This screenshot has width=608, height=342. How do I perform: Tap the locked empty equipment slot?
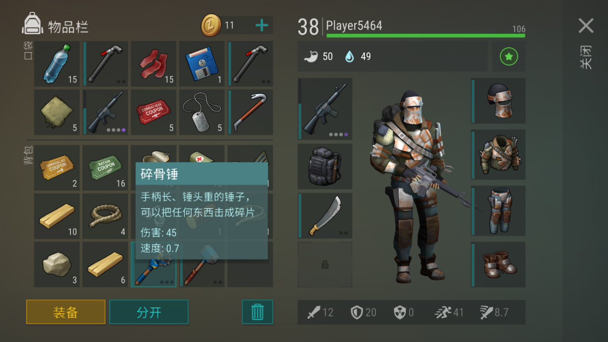325,265
